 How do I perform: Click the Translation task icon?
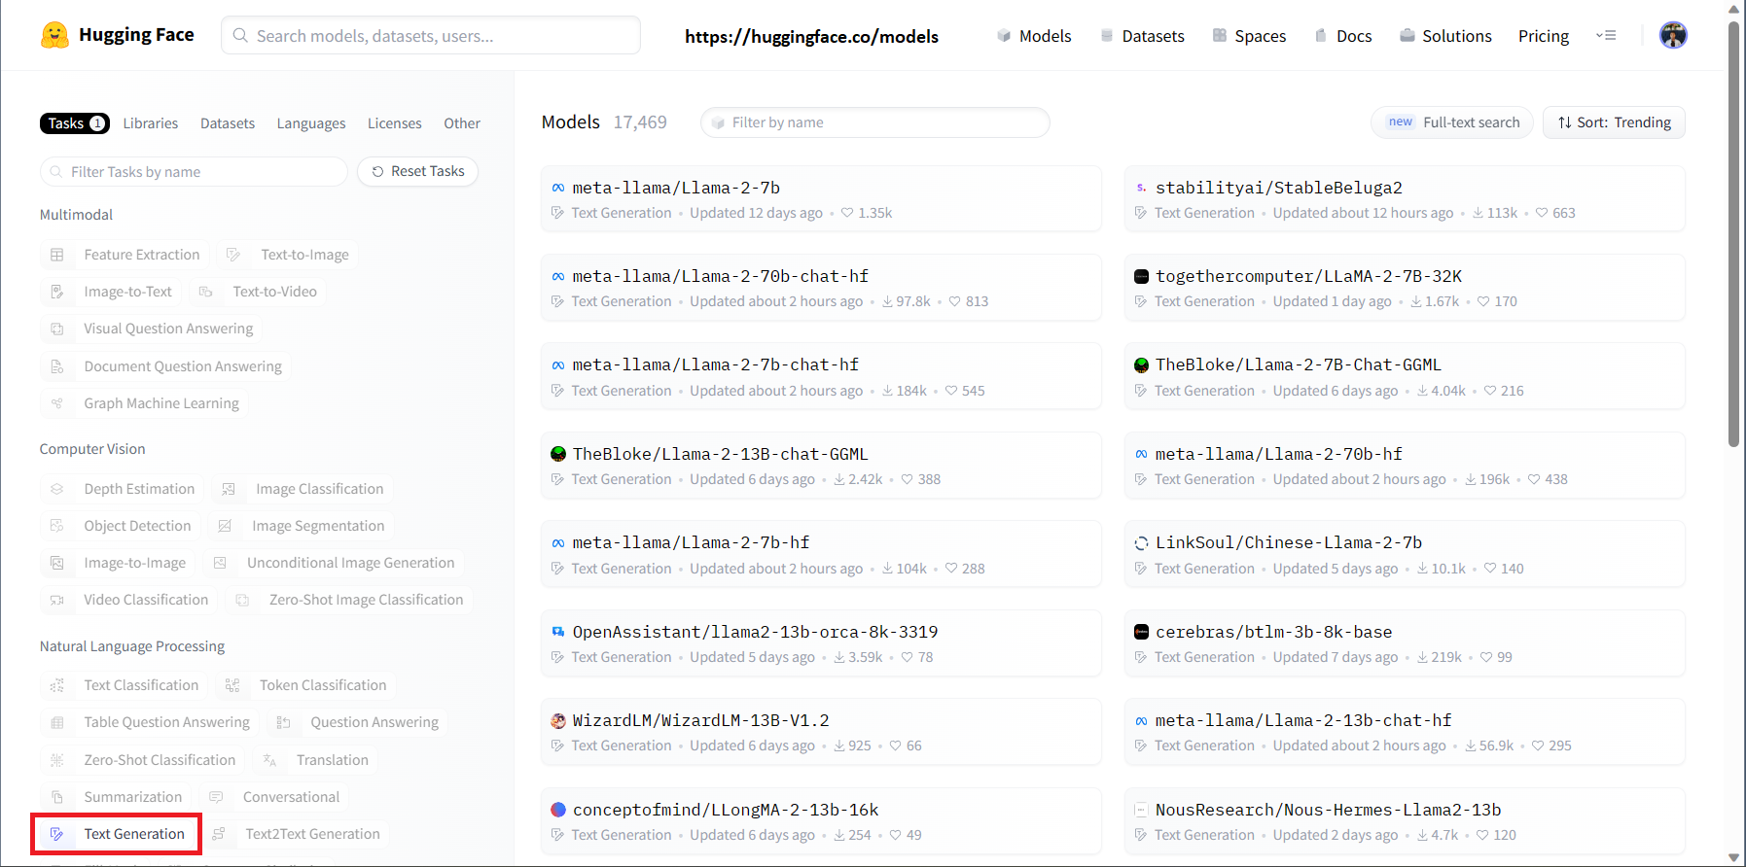click(x=269, y=760)
